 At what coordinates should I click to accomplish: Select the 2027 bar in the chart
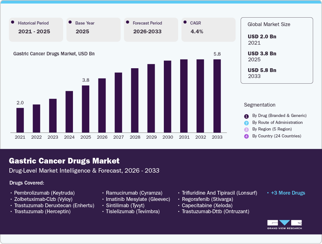coord(119,103)
